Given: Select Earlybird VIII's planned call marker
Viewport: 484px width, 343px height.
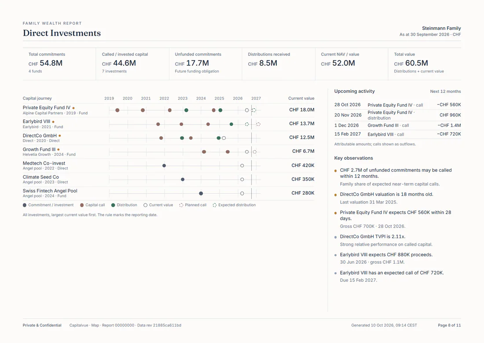Looking at the screenshot, I should (x=258, y=124).
